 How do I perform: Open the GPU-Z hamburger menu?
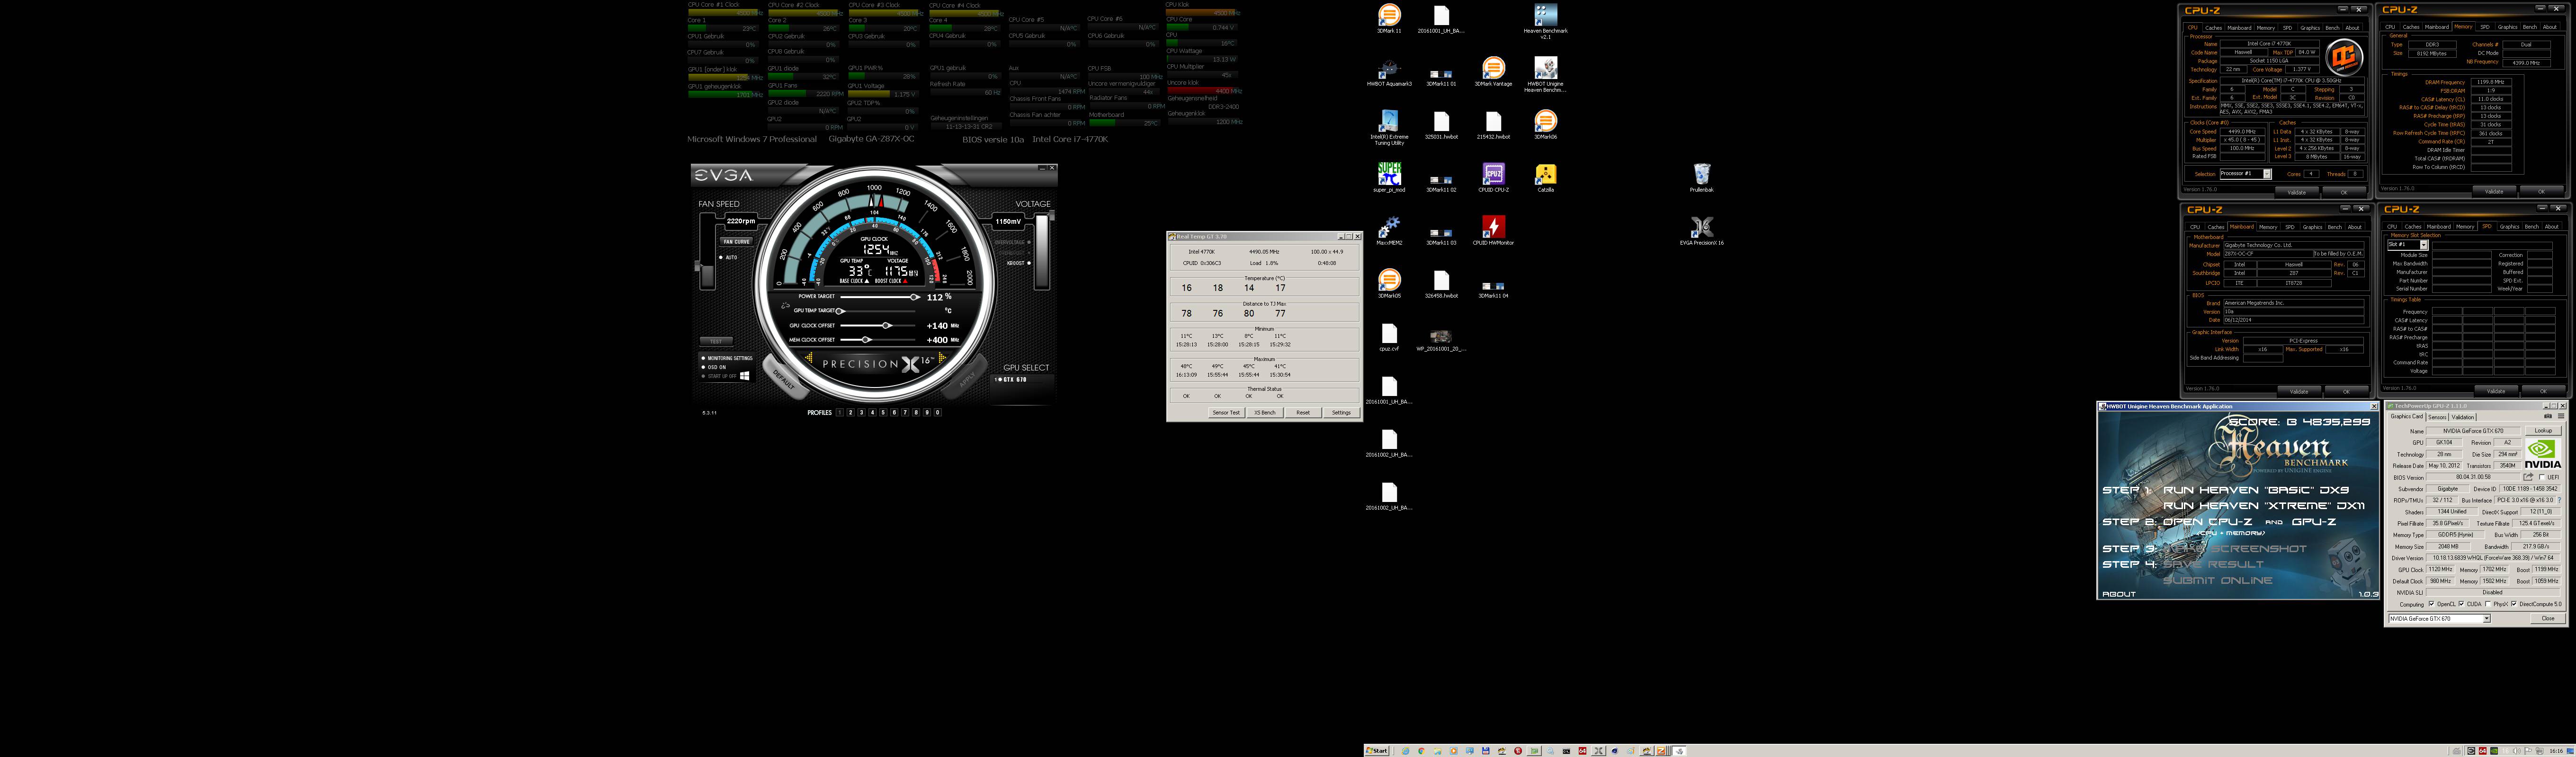[x=2561, y=416]
